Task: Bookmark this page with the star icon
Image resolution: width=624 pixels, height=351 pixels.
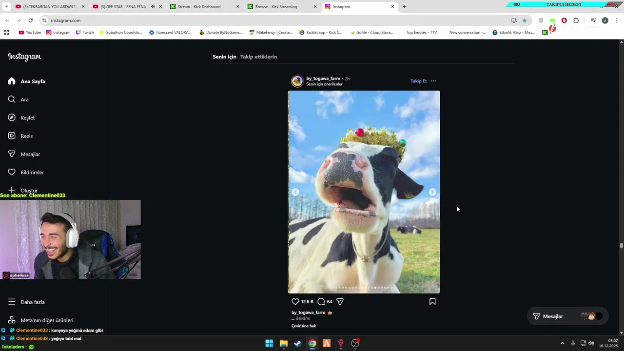Action: click(525, 20)
